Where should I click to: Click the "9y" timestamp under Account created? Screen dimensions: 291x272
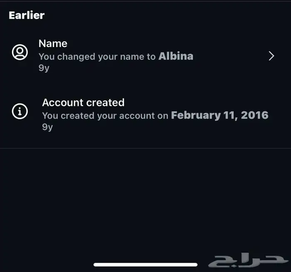47,127
